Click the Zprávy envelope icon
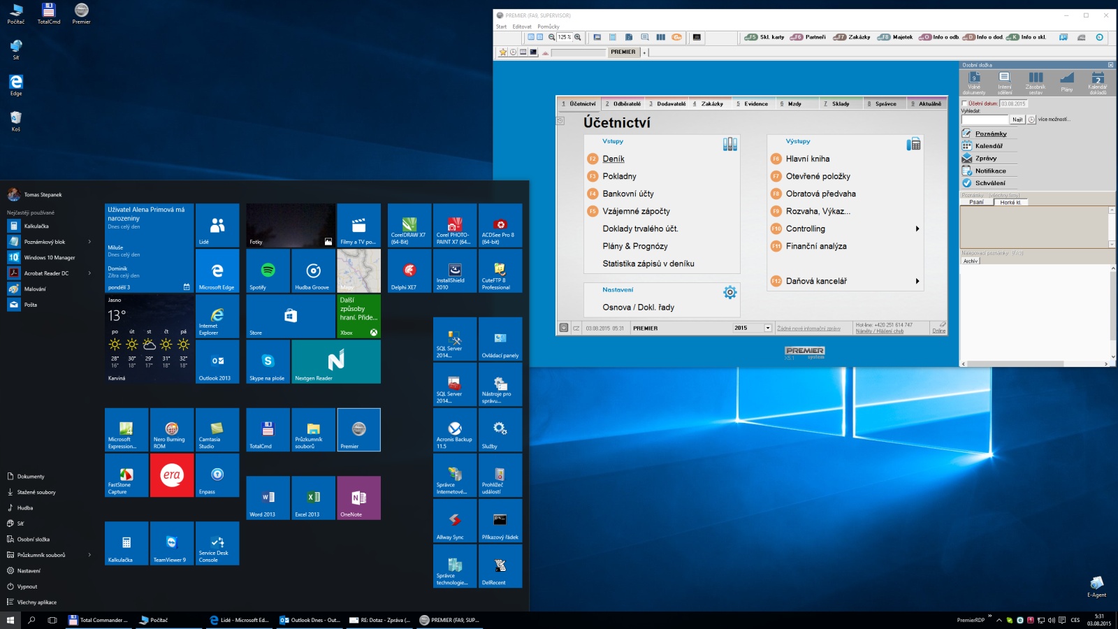The image size is (1118, 629). pyautogui.click(x=967, y=159)
